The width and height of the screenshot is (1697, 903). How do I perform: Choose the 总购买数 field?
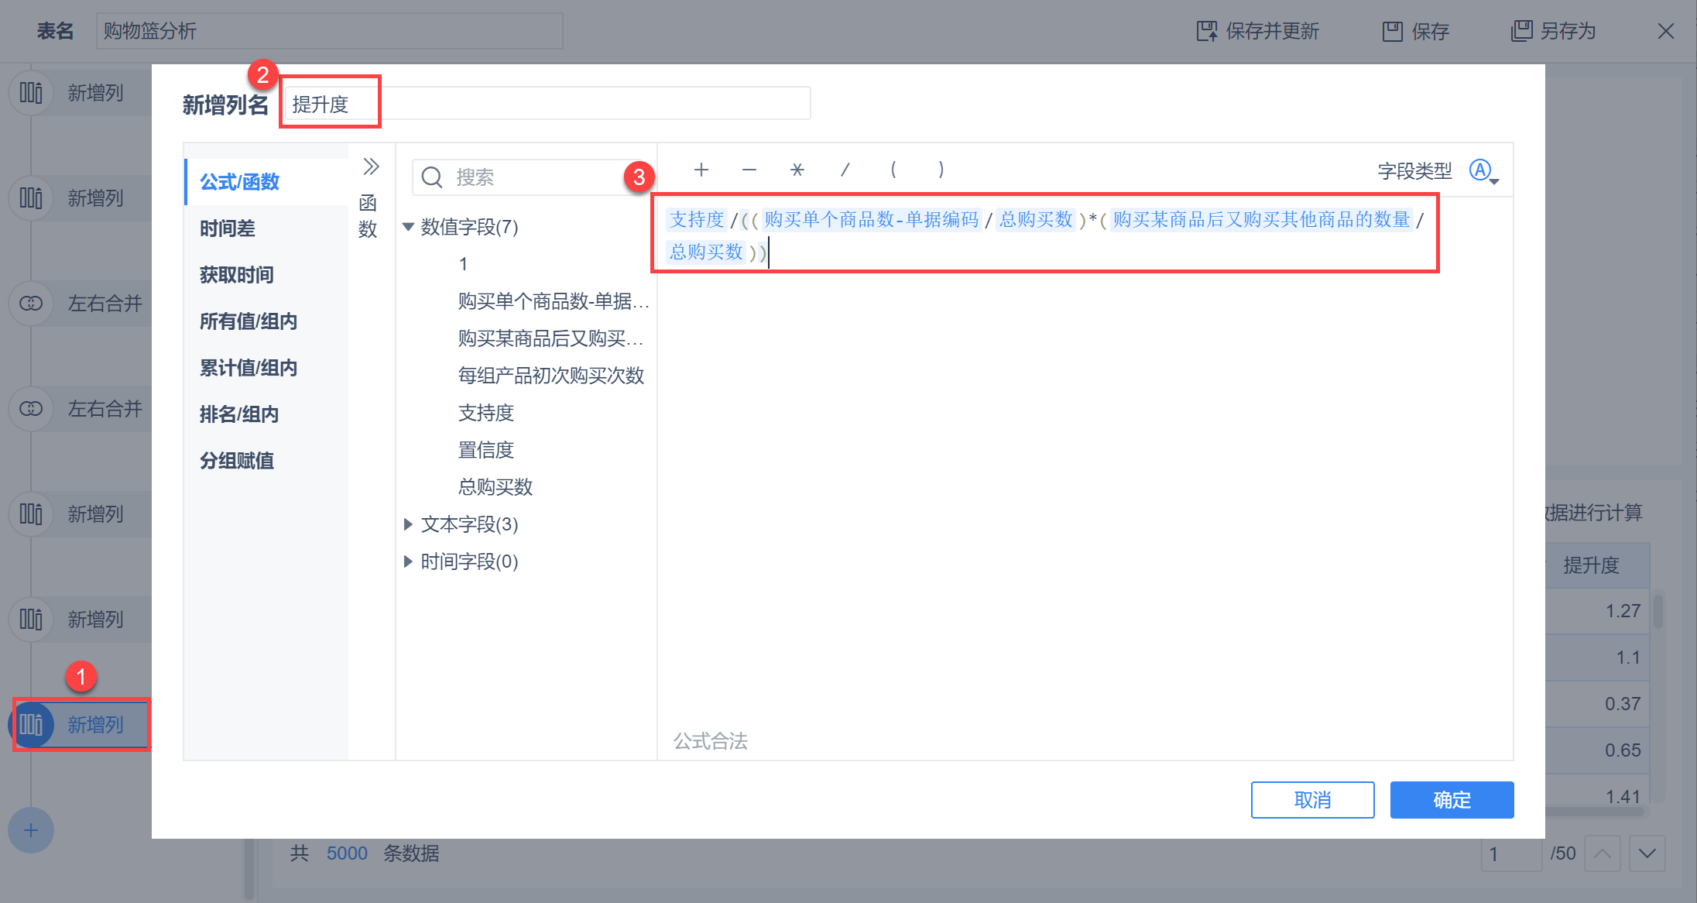[495, 487]
